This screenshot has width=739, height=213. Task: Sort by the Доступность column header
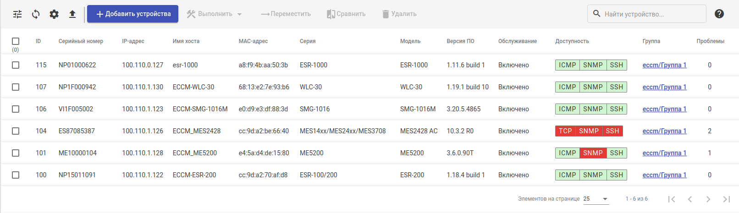coord(572,41)
